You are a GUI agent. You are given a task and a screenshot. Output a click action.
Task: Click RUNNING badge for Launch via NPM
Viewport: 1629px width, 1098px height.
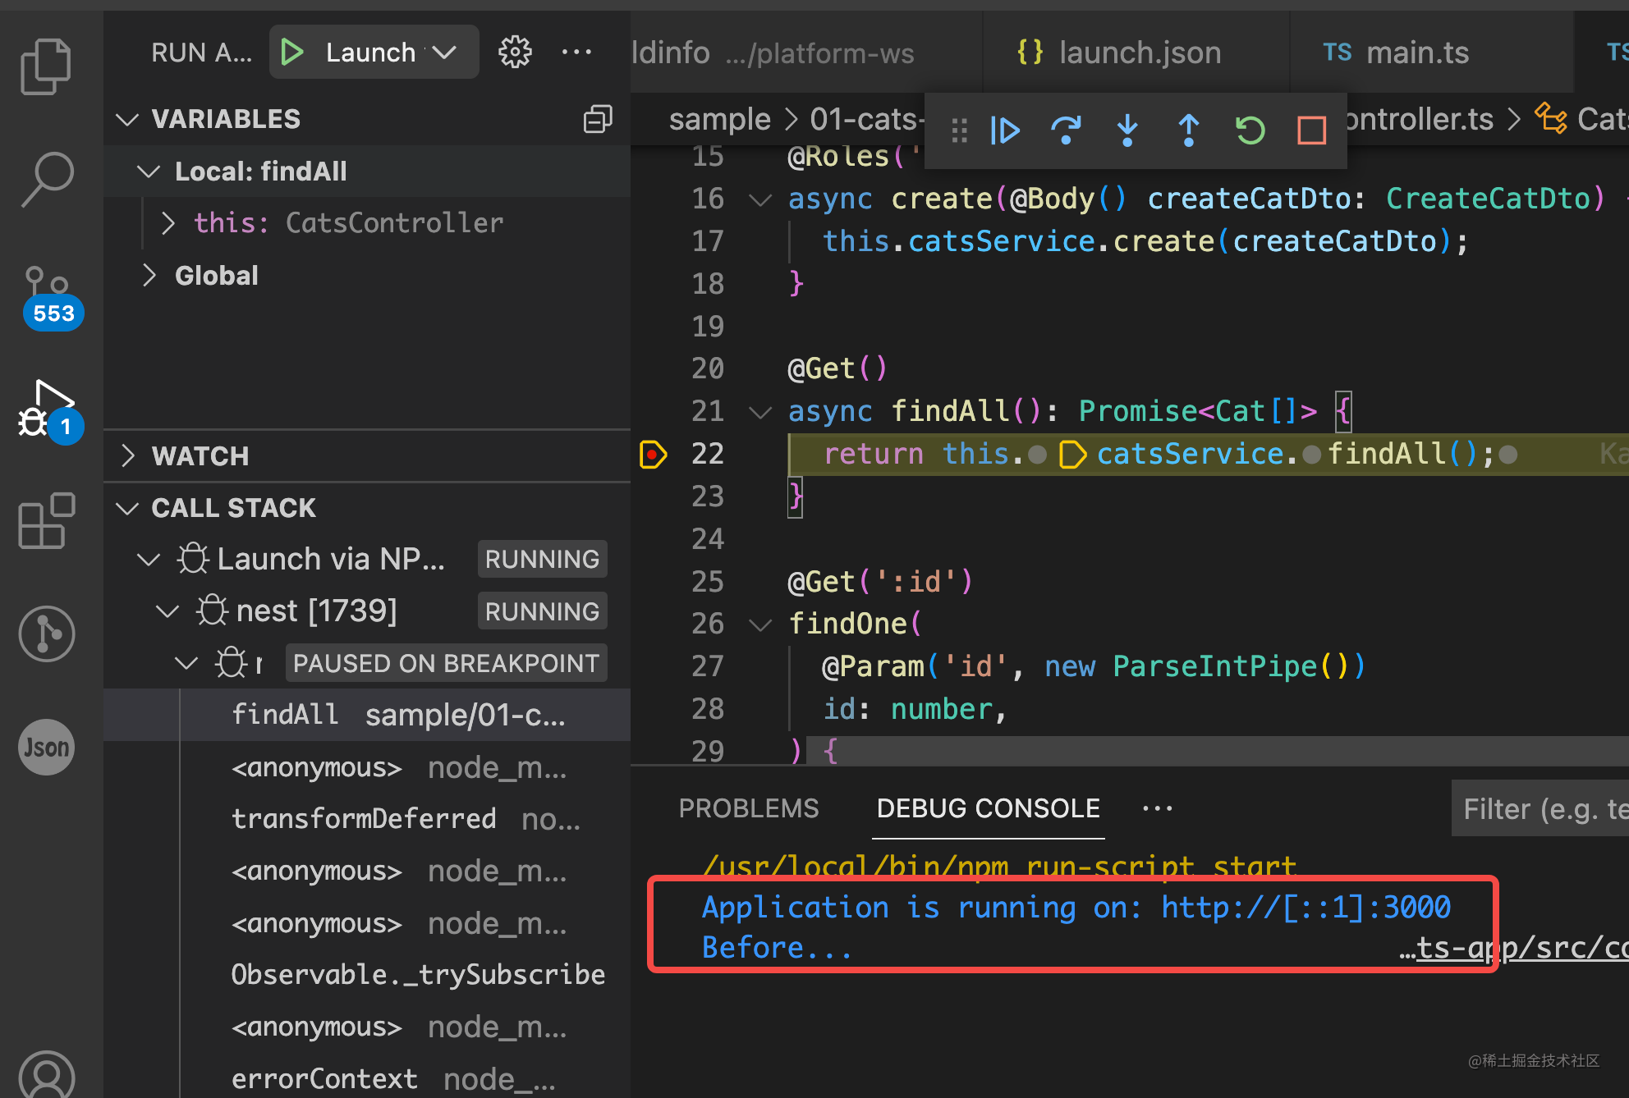point(542,560)
